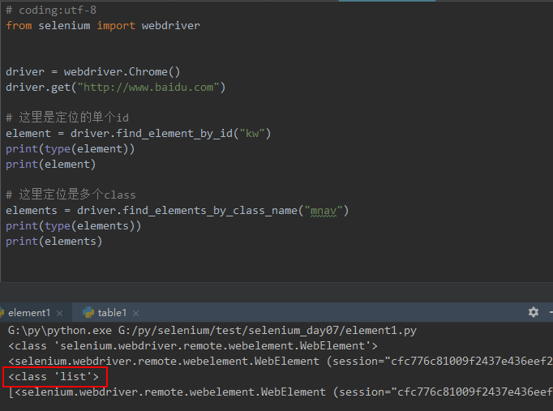Click the "driver = webdriver.Chrome()" line
The width and height of the screenshot is (553, 411).
[x=92, y=72]
